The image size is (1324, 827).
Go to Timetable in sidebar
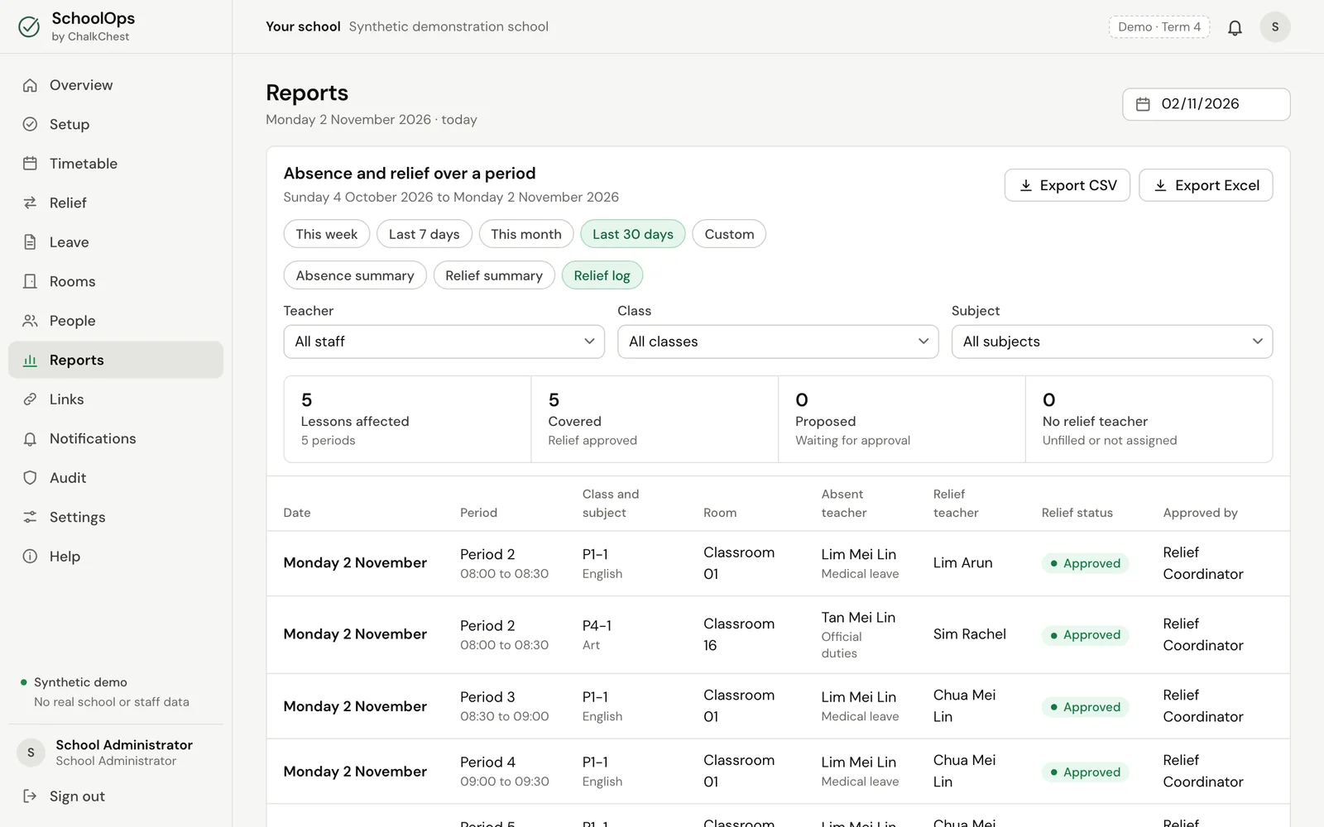coord(116,164)
